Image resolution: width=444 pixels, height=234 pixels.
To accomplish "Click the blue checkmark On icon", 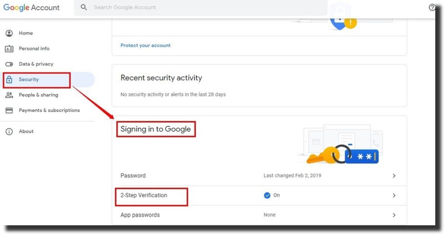I will click(267, 195).
